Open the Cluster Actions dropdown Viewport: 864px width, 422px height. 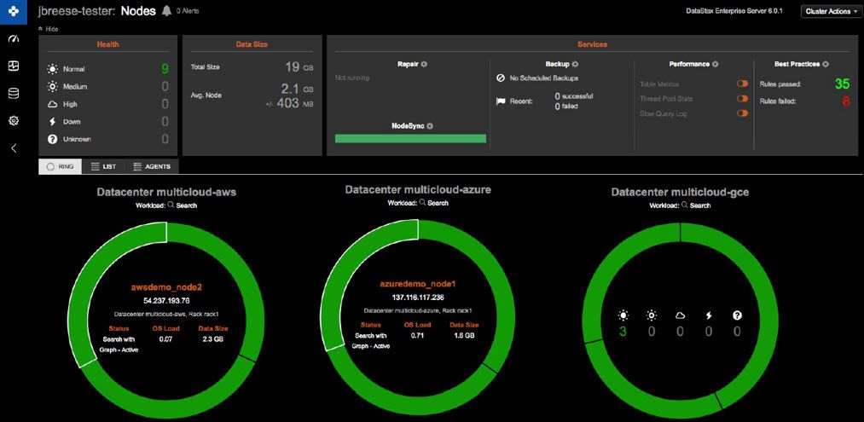tap(831, 11)
